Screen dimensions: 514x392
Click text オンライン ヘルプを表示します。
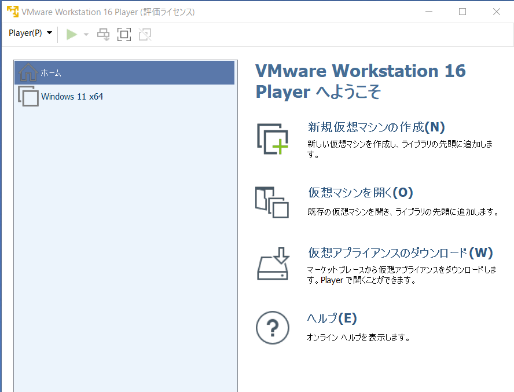[358, 337]
